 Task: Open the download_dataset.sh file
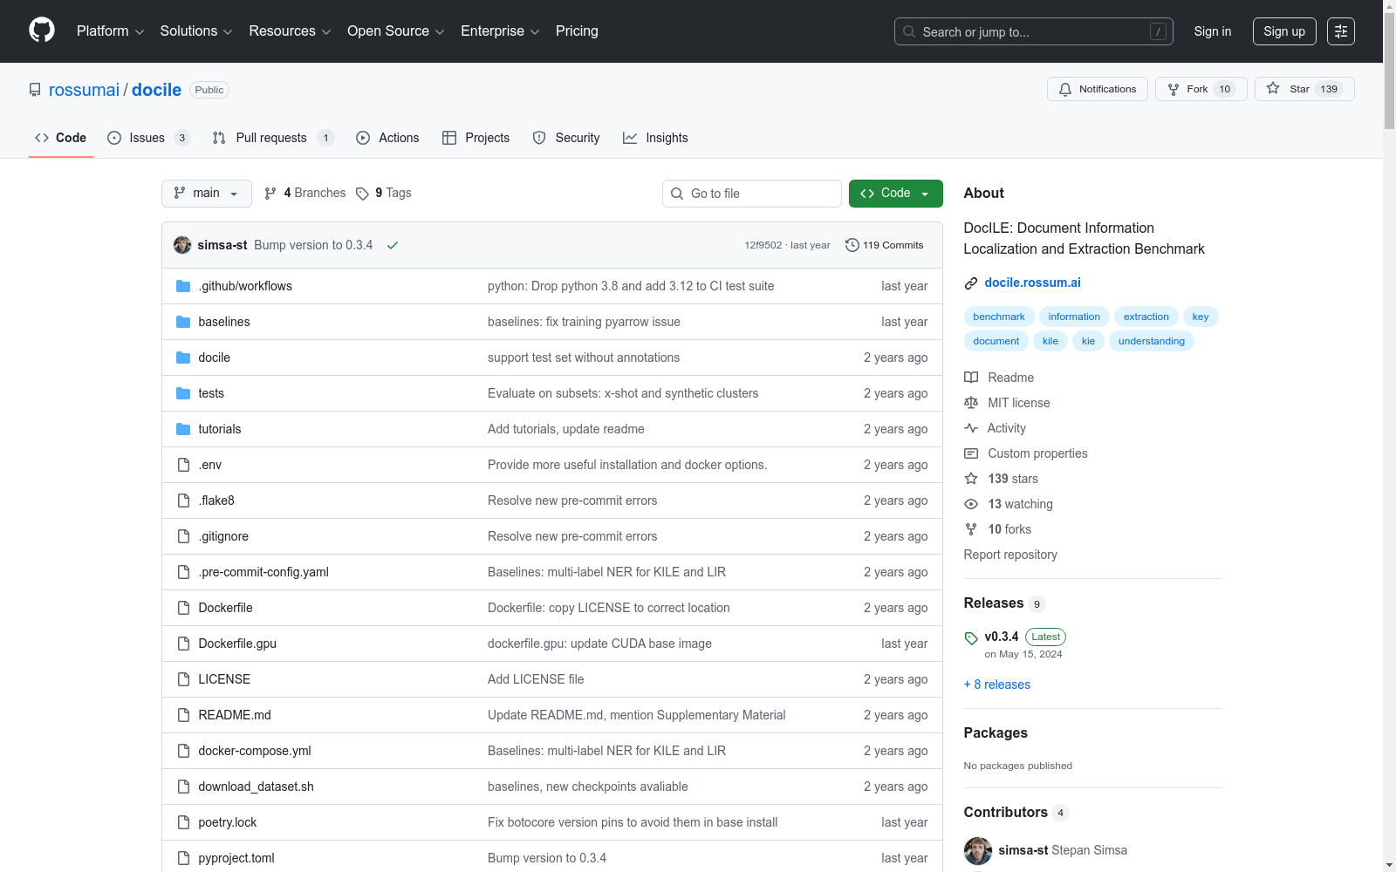click(256, 787)
